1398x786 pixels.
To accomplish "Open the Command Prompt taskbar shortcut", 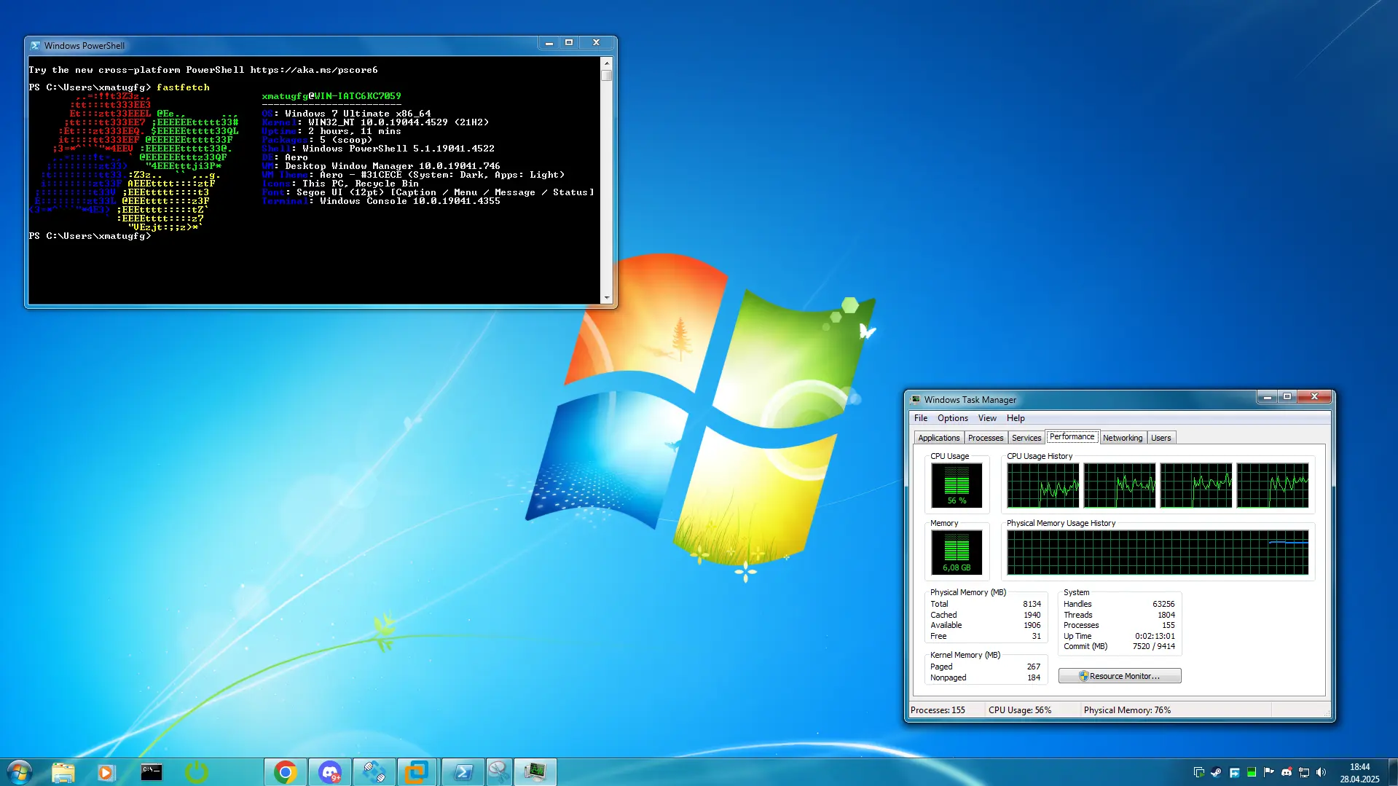I will 152,772.
